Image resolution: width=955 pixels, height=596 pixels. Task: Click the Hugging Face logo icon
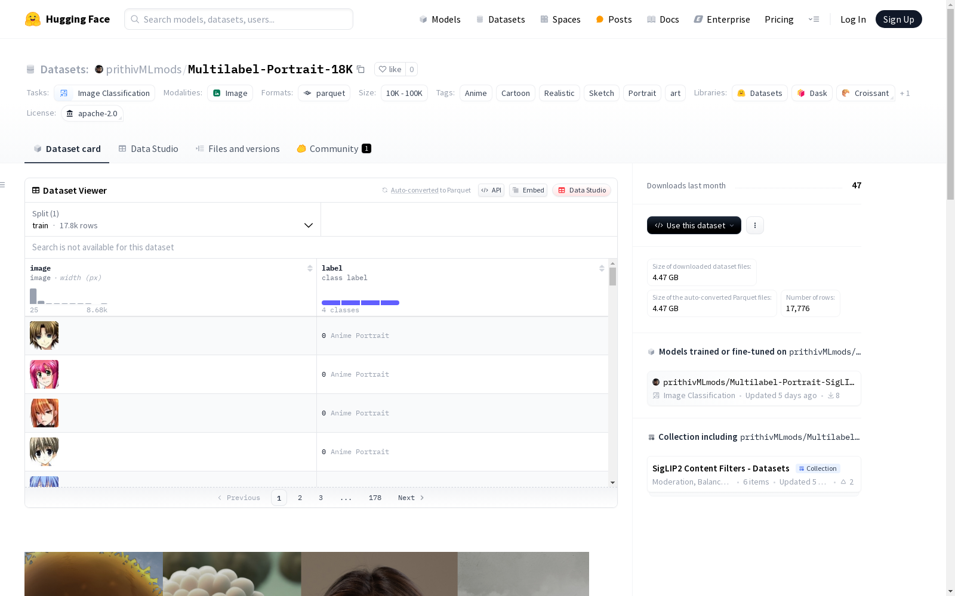(33, 19)
